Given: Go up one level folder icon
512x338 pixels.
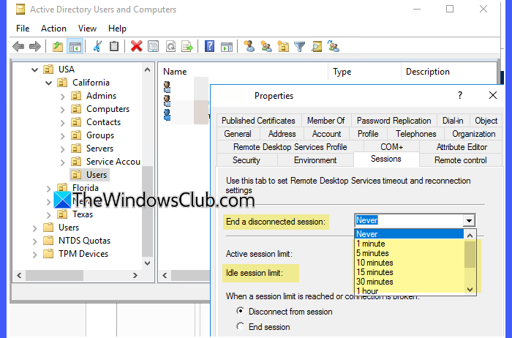Looking at the screenshot, I should [x=58, y=46].
